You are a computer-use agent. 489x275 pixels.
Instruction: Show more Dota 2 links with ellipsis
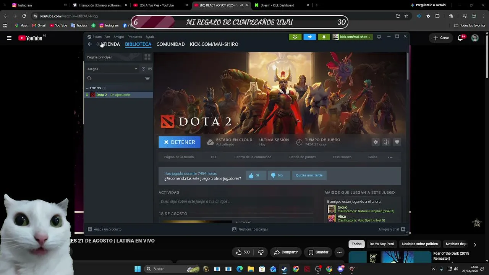(390, 157)
